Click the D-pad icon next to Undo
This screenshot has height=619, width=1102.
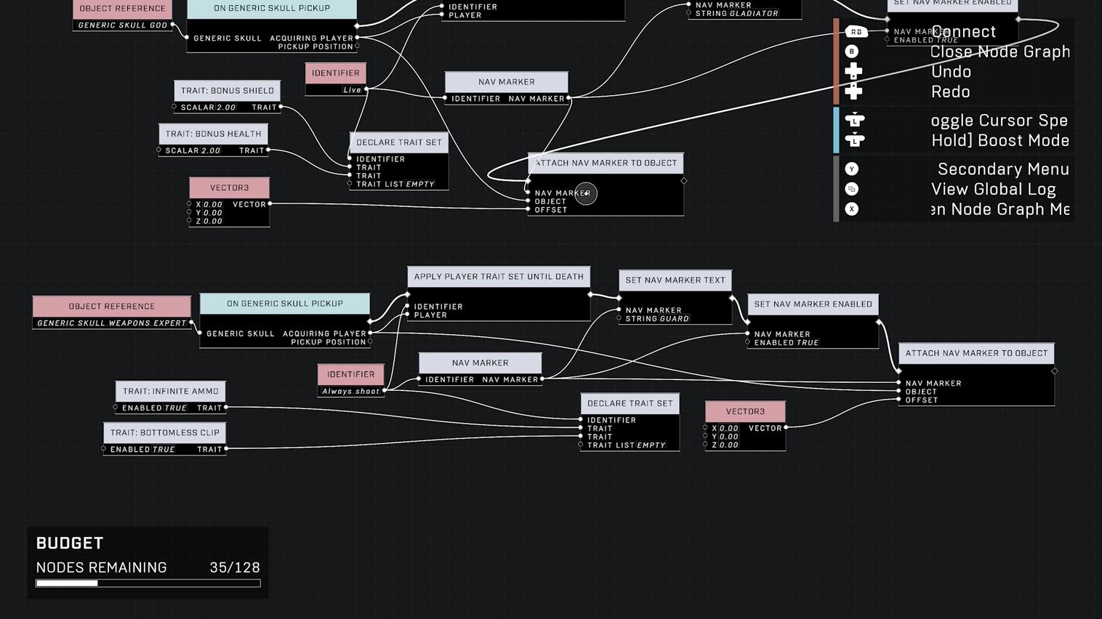click(854, 71)
